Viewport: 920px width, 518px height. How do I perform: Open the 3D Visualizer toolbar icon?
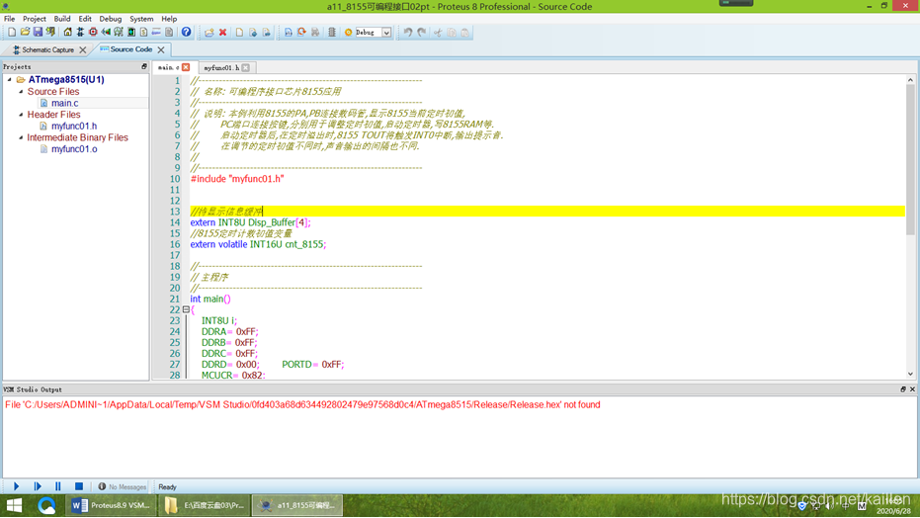(106, 33)
